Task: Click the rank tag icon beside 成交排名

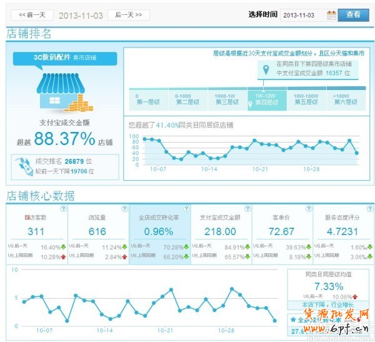Action: 24,165
